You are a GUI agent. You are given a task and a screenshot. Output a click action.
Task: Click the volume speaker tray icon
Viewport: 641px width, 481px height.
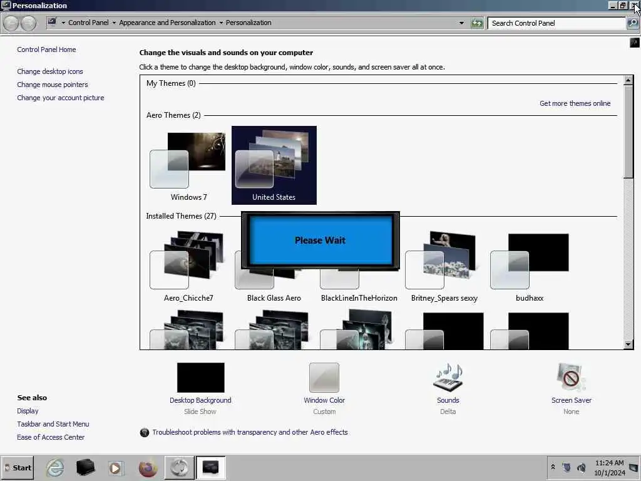point(582,467)
